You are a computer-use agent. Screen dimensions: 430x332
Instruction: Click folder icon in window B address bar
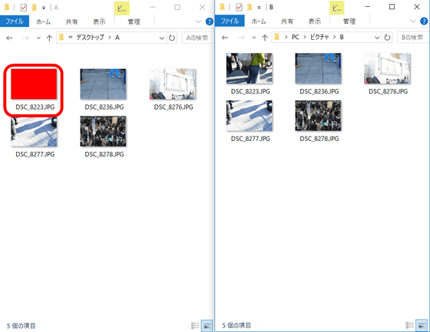click(276, 37)
